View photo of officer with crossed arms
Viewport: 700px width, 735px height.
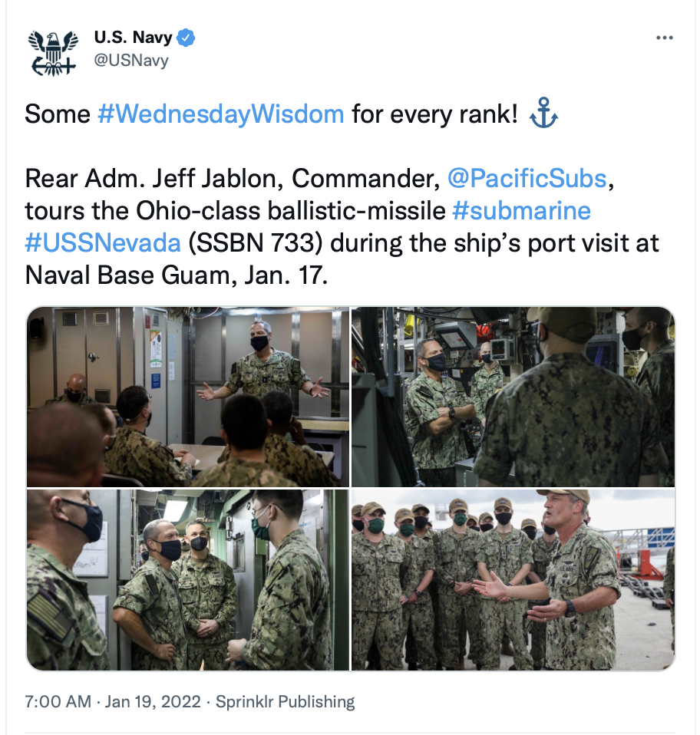[x=513, y=397]
